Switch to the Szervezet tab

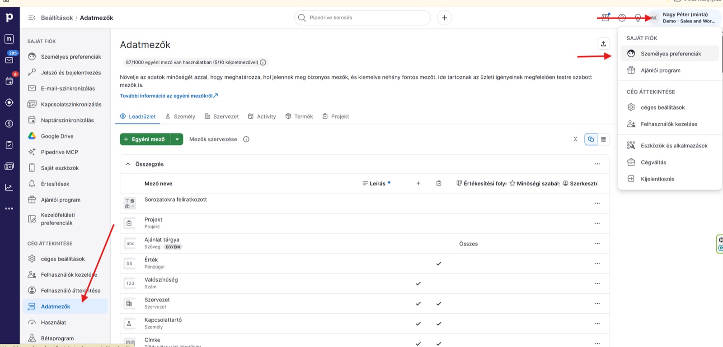click(x=221, y=116)
